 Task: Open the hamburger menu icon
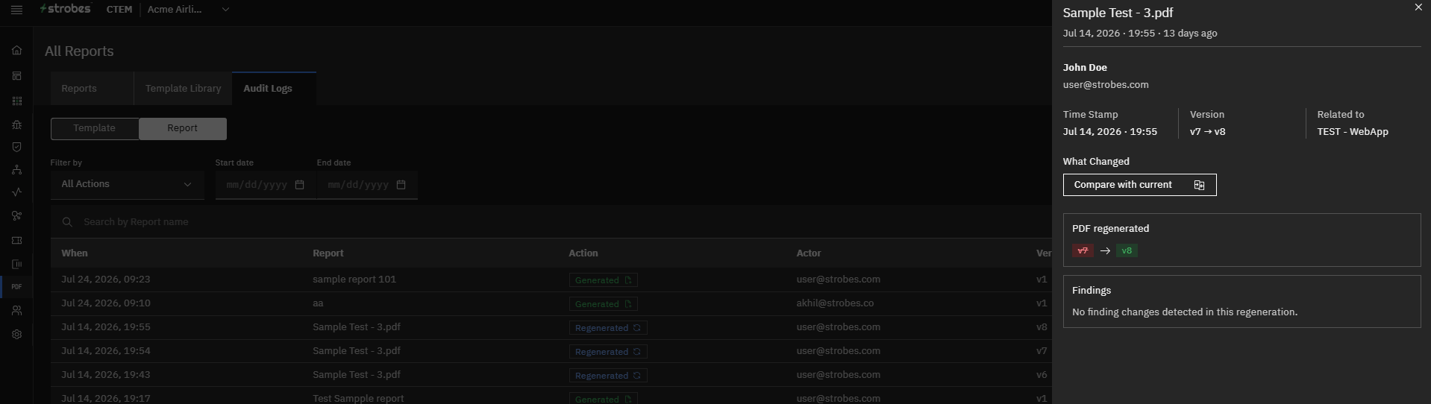(16, 10)
